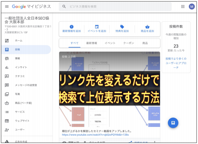Select 投稿 in the sidebar
The height and width of the screenshot is (144, 198).
click(26, 50)
